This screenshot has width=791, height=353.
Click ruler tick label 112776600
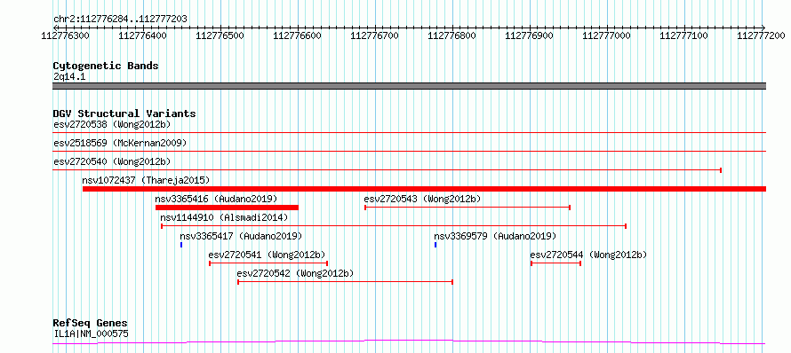click(x=298, y=35)
